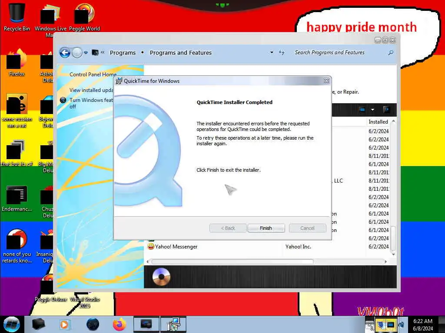The width and height of the screenshot is (445, 333).
Task: Open the black cube icon on taskbar
Action: pyautogui.click(x=39, y=324)
